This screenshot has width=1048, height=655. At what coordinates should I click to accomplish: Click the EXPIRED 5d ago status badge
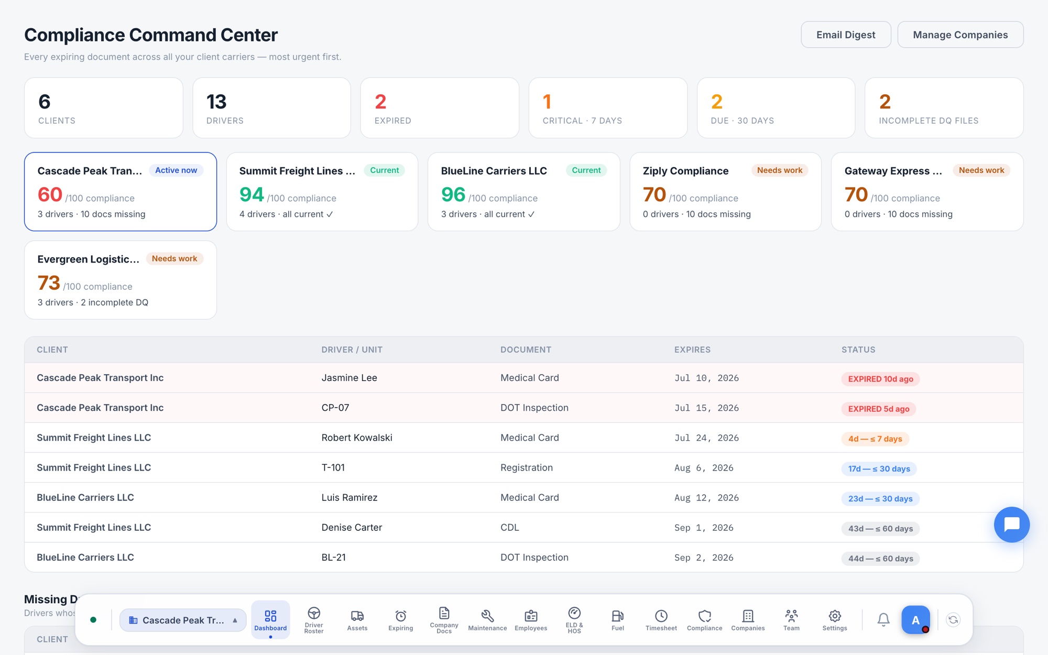(879, 409)
